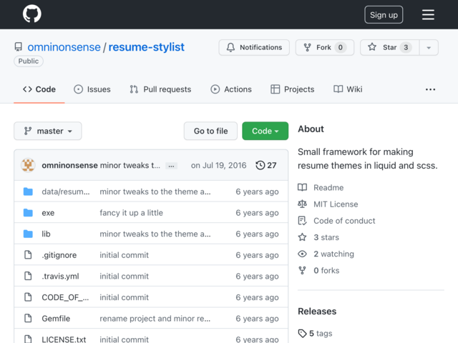Click the star icon next to 3 stars

tap(302, 237)
